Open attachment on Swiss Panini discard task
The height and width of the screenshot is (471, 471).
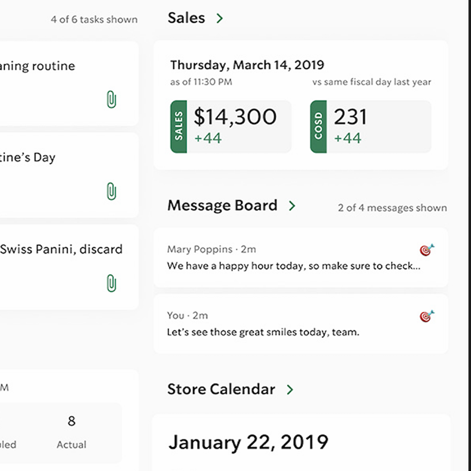(x=111, y=283)
